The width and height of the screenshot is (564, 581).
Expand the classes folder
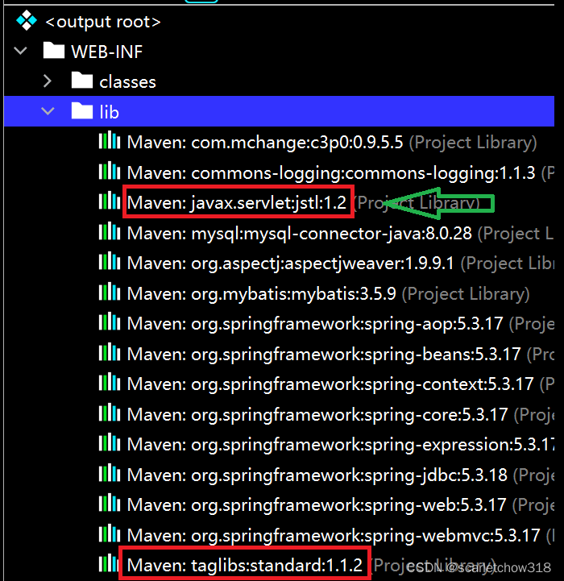pos(47,81)
